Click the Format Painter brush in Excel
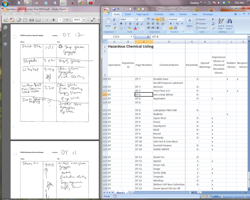The image size is (250, 200). pyautogui.click(x=114, y=28)
